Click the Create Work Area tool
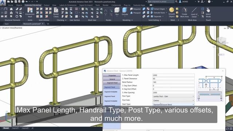 pos(185,12)
